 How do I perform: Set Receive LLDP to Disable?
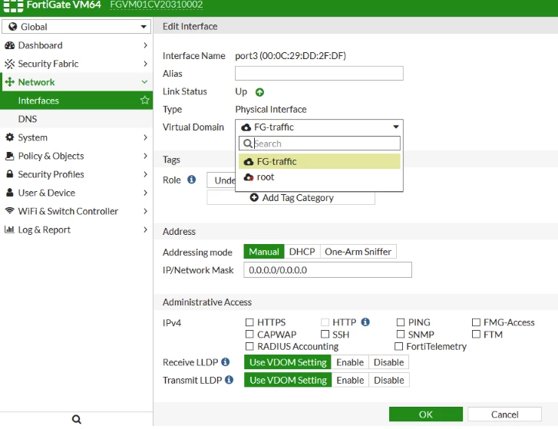pos(388,362)
